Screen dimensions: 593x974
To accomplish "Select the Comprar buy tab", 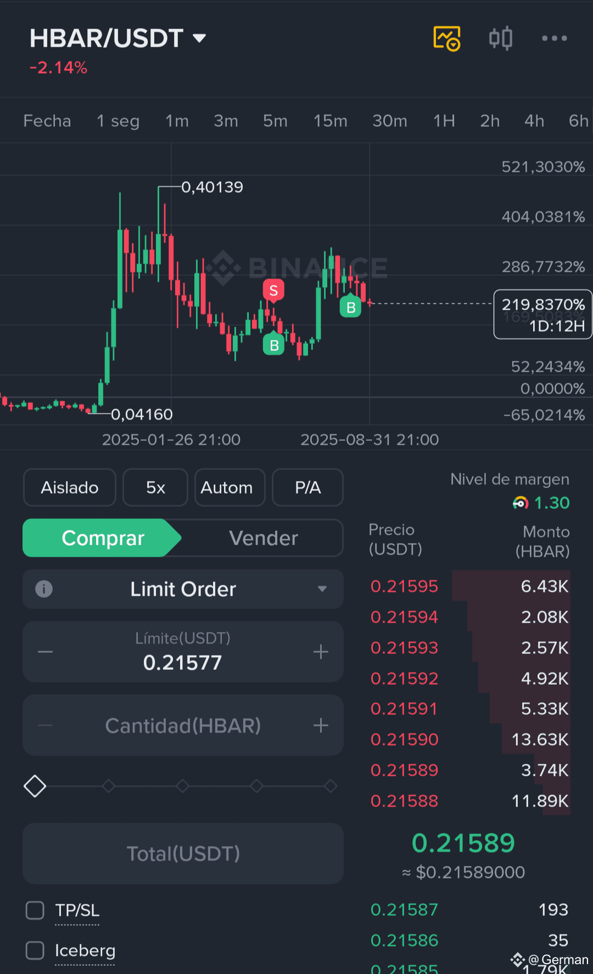I will [102, 538].
